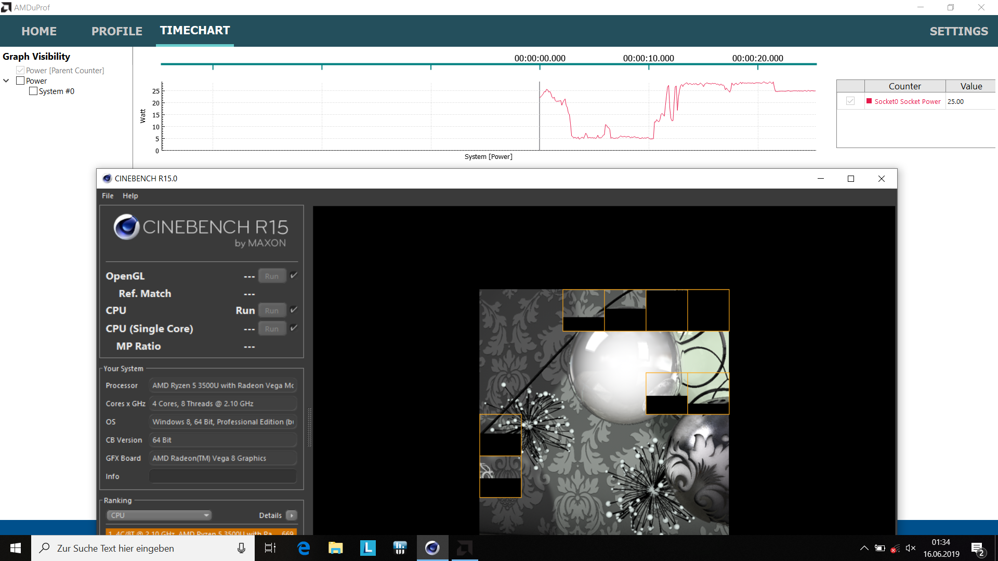Click the Socket0 Socket Power red swatch
The image size is (998, 561).
click(869, 101)
